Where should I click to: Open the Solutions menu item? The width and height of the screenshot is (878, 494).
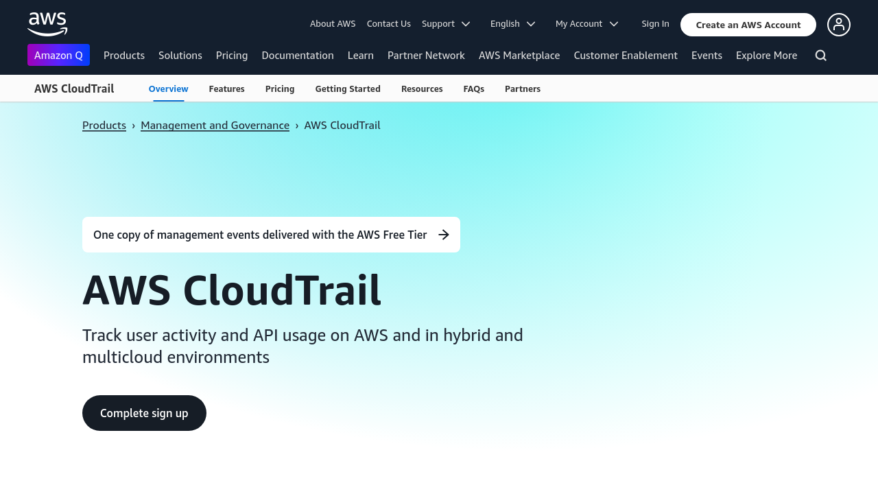coord(180,56)
